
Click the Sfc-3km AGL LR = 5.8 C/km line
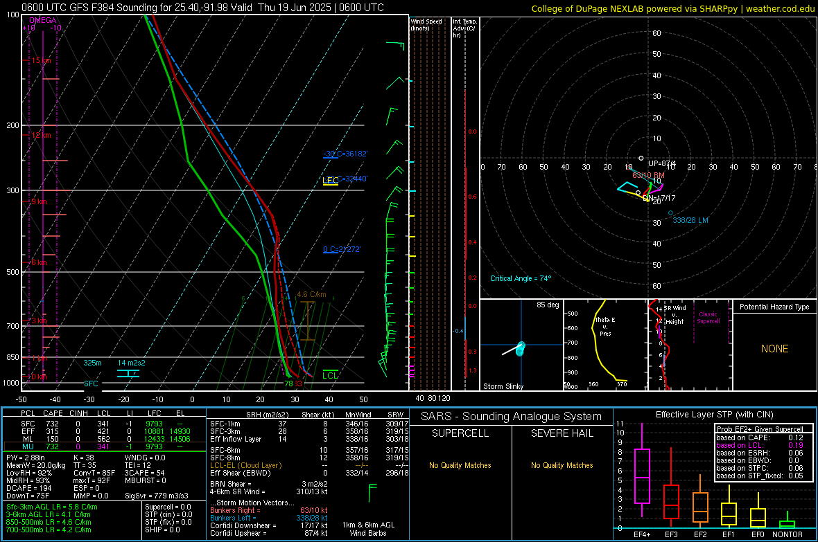click(52, 507)
